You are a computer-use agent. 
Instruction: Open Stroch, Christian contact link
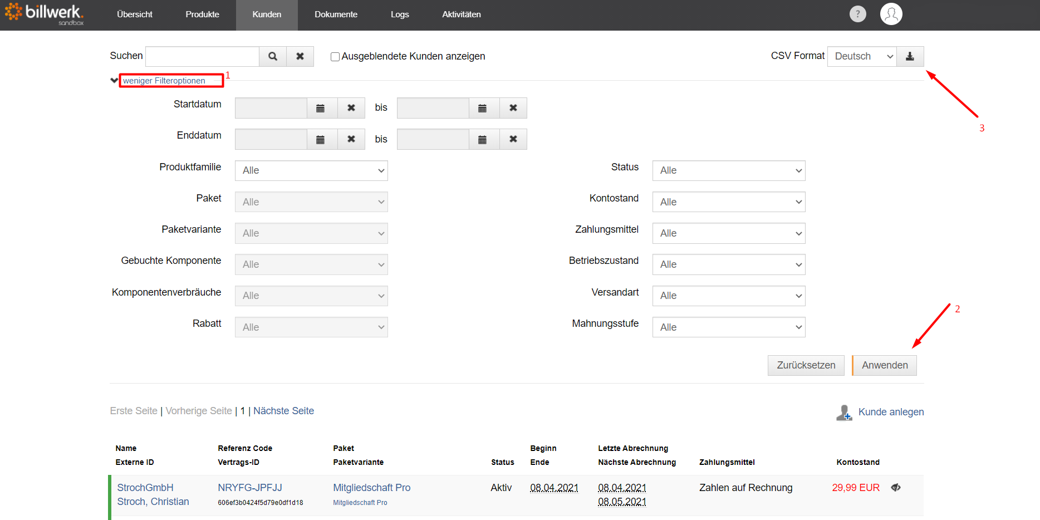coord(153,502)
